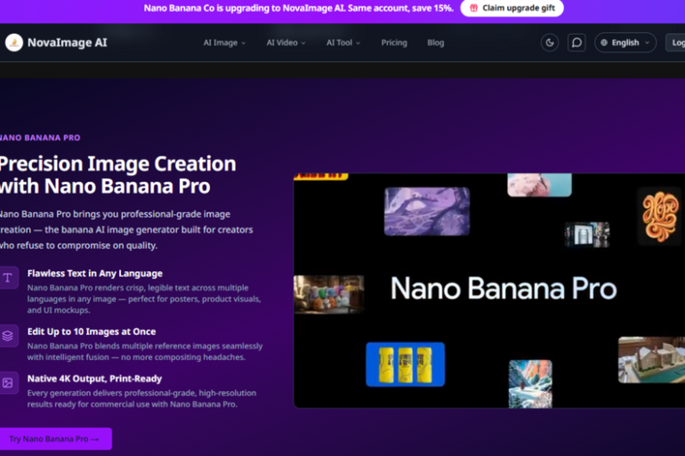Click Flawless Text in Any Language heading
The width and height of the screenshot is (685, 456).
(x=95, y=274)
